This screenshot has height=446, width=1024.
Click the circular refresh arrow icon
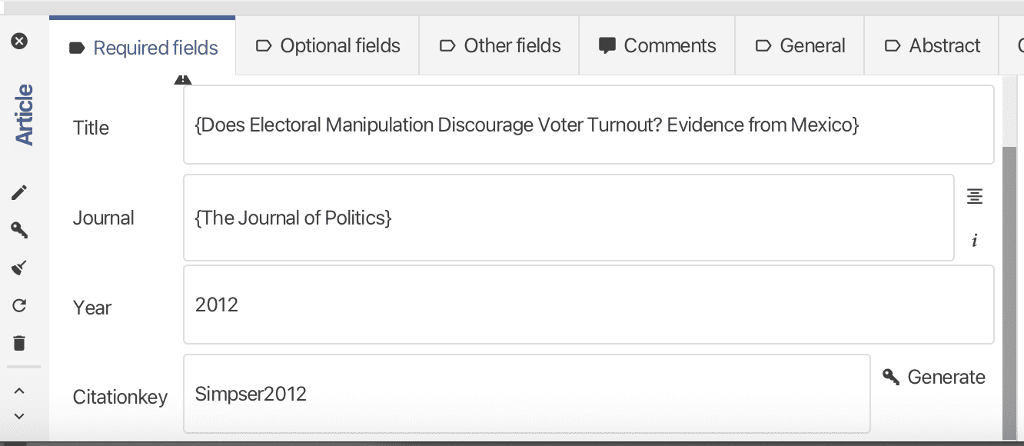coord(20,305)
